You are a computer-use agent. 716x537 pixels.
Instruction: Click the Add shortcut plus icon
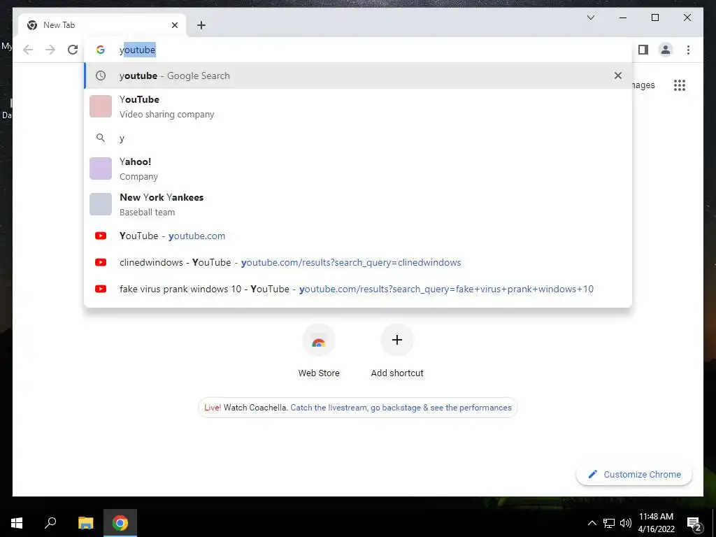click(x=397, y=340)
